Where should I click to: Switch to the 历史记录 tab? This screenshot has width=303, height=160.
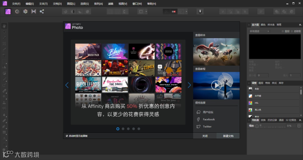point(272,120)
